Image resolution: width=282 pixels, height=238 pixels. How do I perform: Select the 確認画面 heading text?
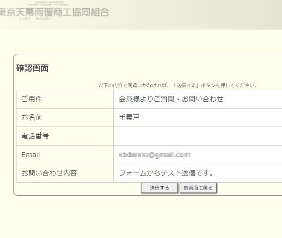[32, 68]
